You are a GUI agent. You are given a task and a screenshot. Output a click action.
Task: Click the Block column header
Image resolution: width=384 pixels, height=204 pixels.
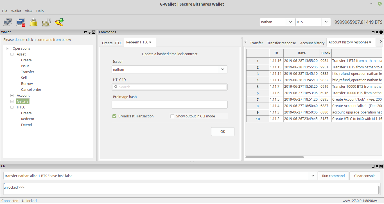click(326, 53)
